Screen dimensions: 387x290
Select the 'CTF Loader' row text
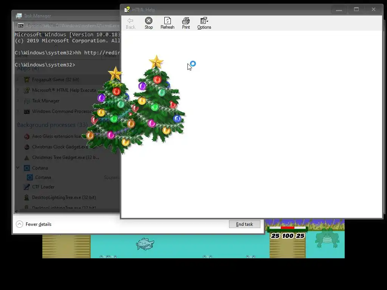tap(43, 187)
